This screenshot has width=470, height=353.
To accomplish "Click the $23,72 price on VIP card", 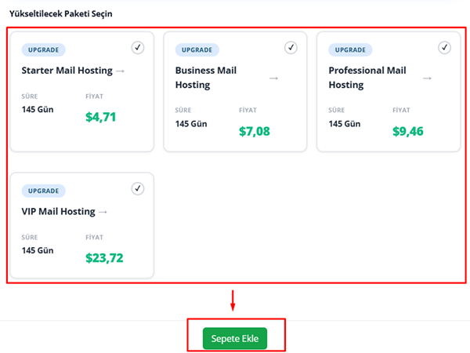I will click(104, 257).
